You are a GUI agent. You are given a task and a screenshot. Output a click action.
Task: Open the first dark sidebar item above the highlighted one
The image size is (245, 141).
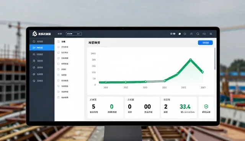42,41
